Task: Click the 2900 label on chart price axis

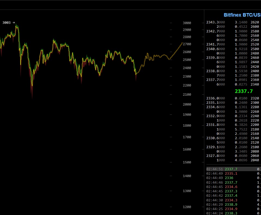Action: [187, 30]
